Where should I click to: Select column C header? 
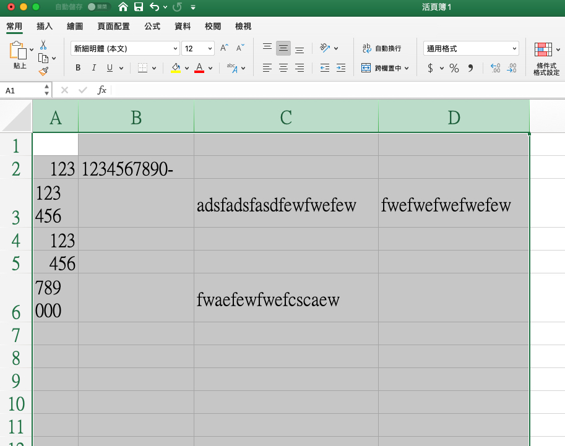[286, 117]
